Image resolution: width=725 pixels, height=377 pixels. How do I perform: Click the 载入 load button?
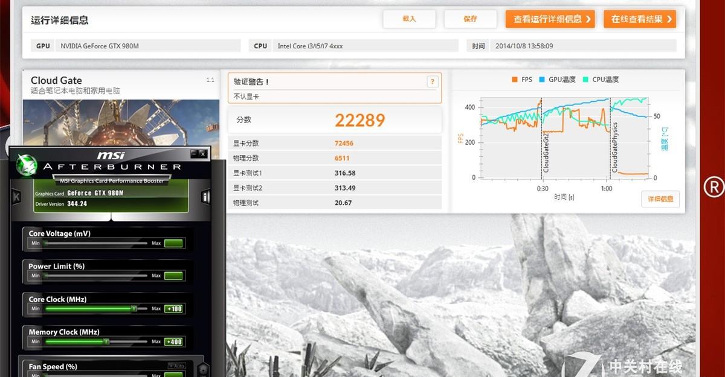tap(409, 19)
